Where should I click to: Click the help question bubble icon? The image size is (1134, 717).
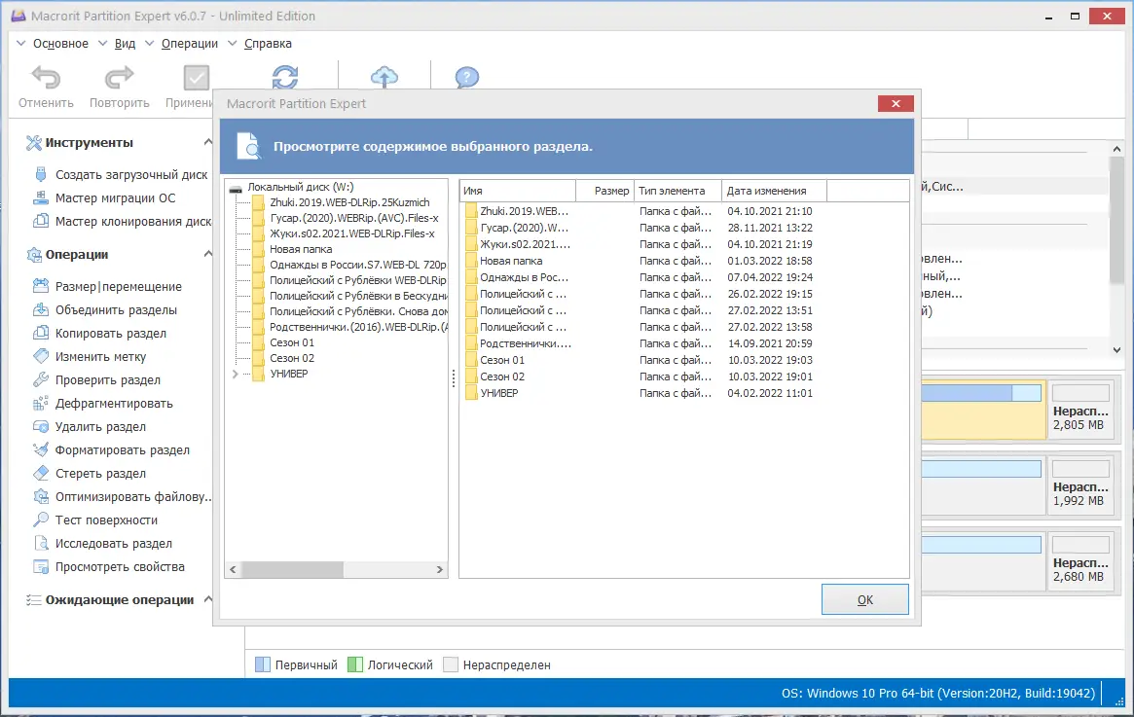pyautogui.click(x=467, y=77)
